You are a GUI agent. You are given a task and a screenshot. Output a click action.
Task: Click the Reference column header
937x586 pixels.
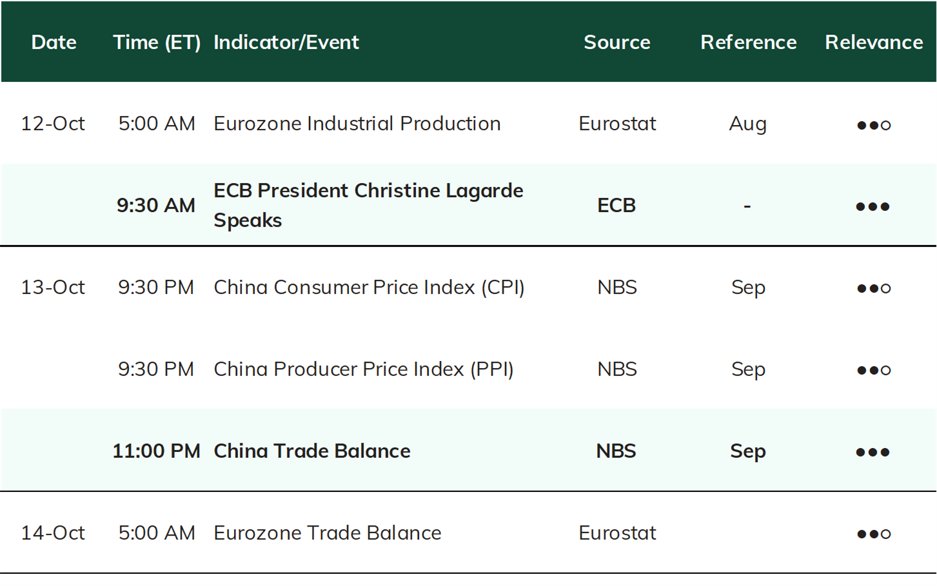[749, 43]
